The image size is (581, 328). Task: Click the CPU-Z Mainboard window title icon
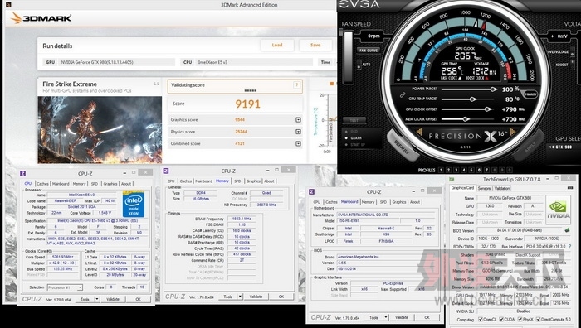[x=311, y=192]
